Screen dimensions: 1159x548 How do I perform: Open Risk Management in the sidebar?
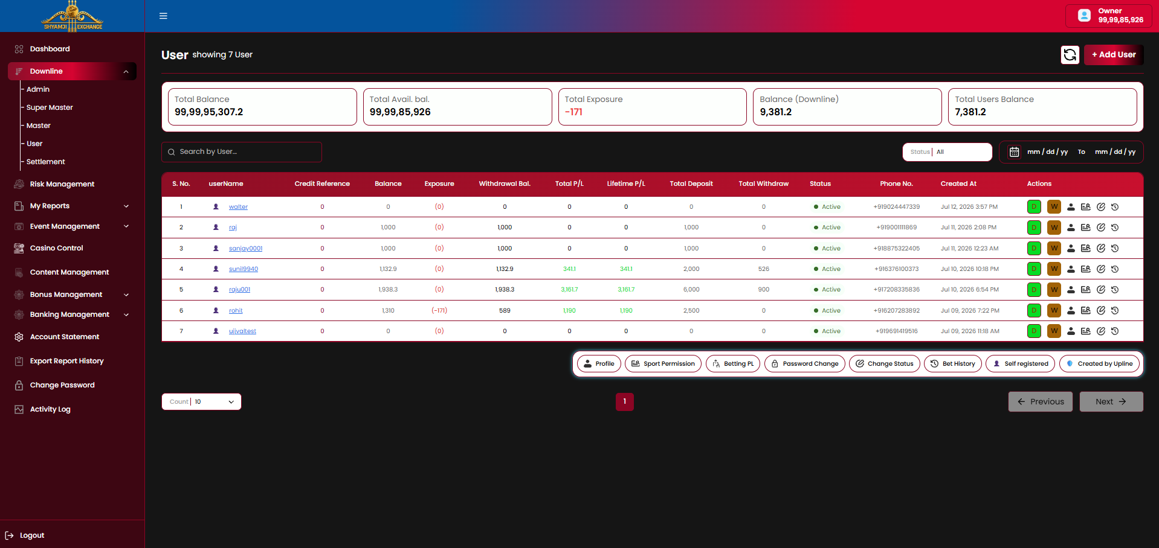click(x=62, y=184)
